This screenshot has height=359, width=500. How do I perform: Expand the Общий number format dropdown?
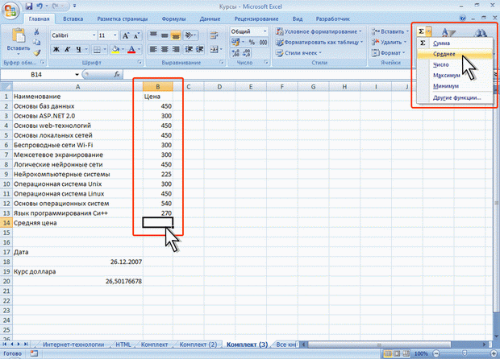coord(265,31)
